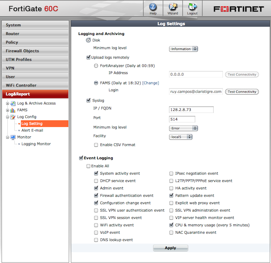Enable WiFi activity event checkbox
This screenshot has width=271, height=263.
pyautogui.click(x=96, y=225)
